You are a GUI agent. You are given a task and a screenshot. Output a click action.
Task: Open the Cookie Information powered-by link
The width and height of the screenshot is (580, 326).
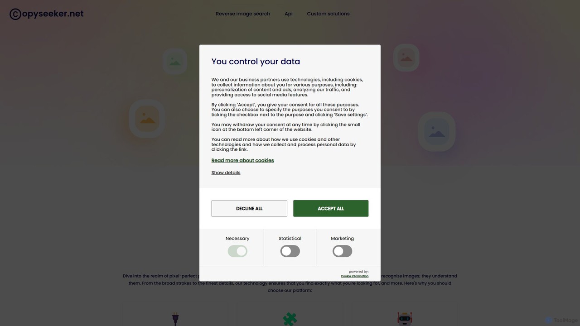[354, 276]
